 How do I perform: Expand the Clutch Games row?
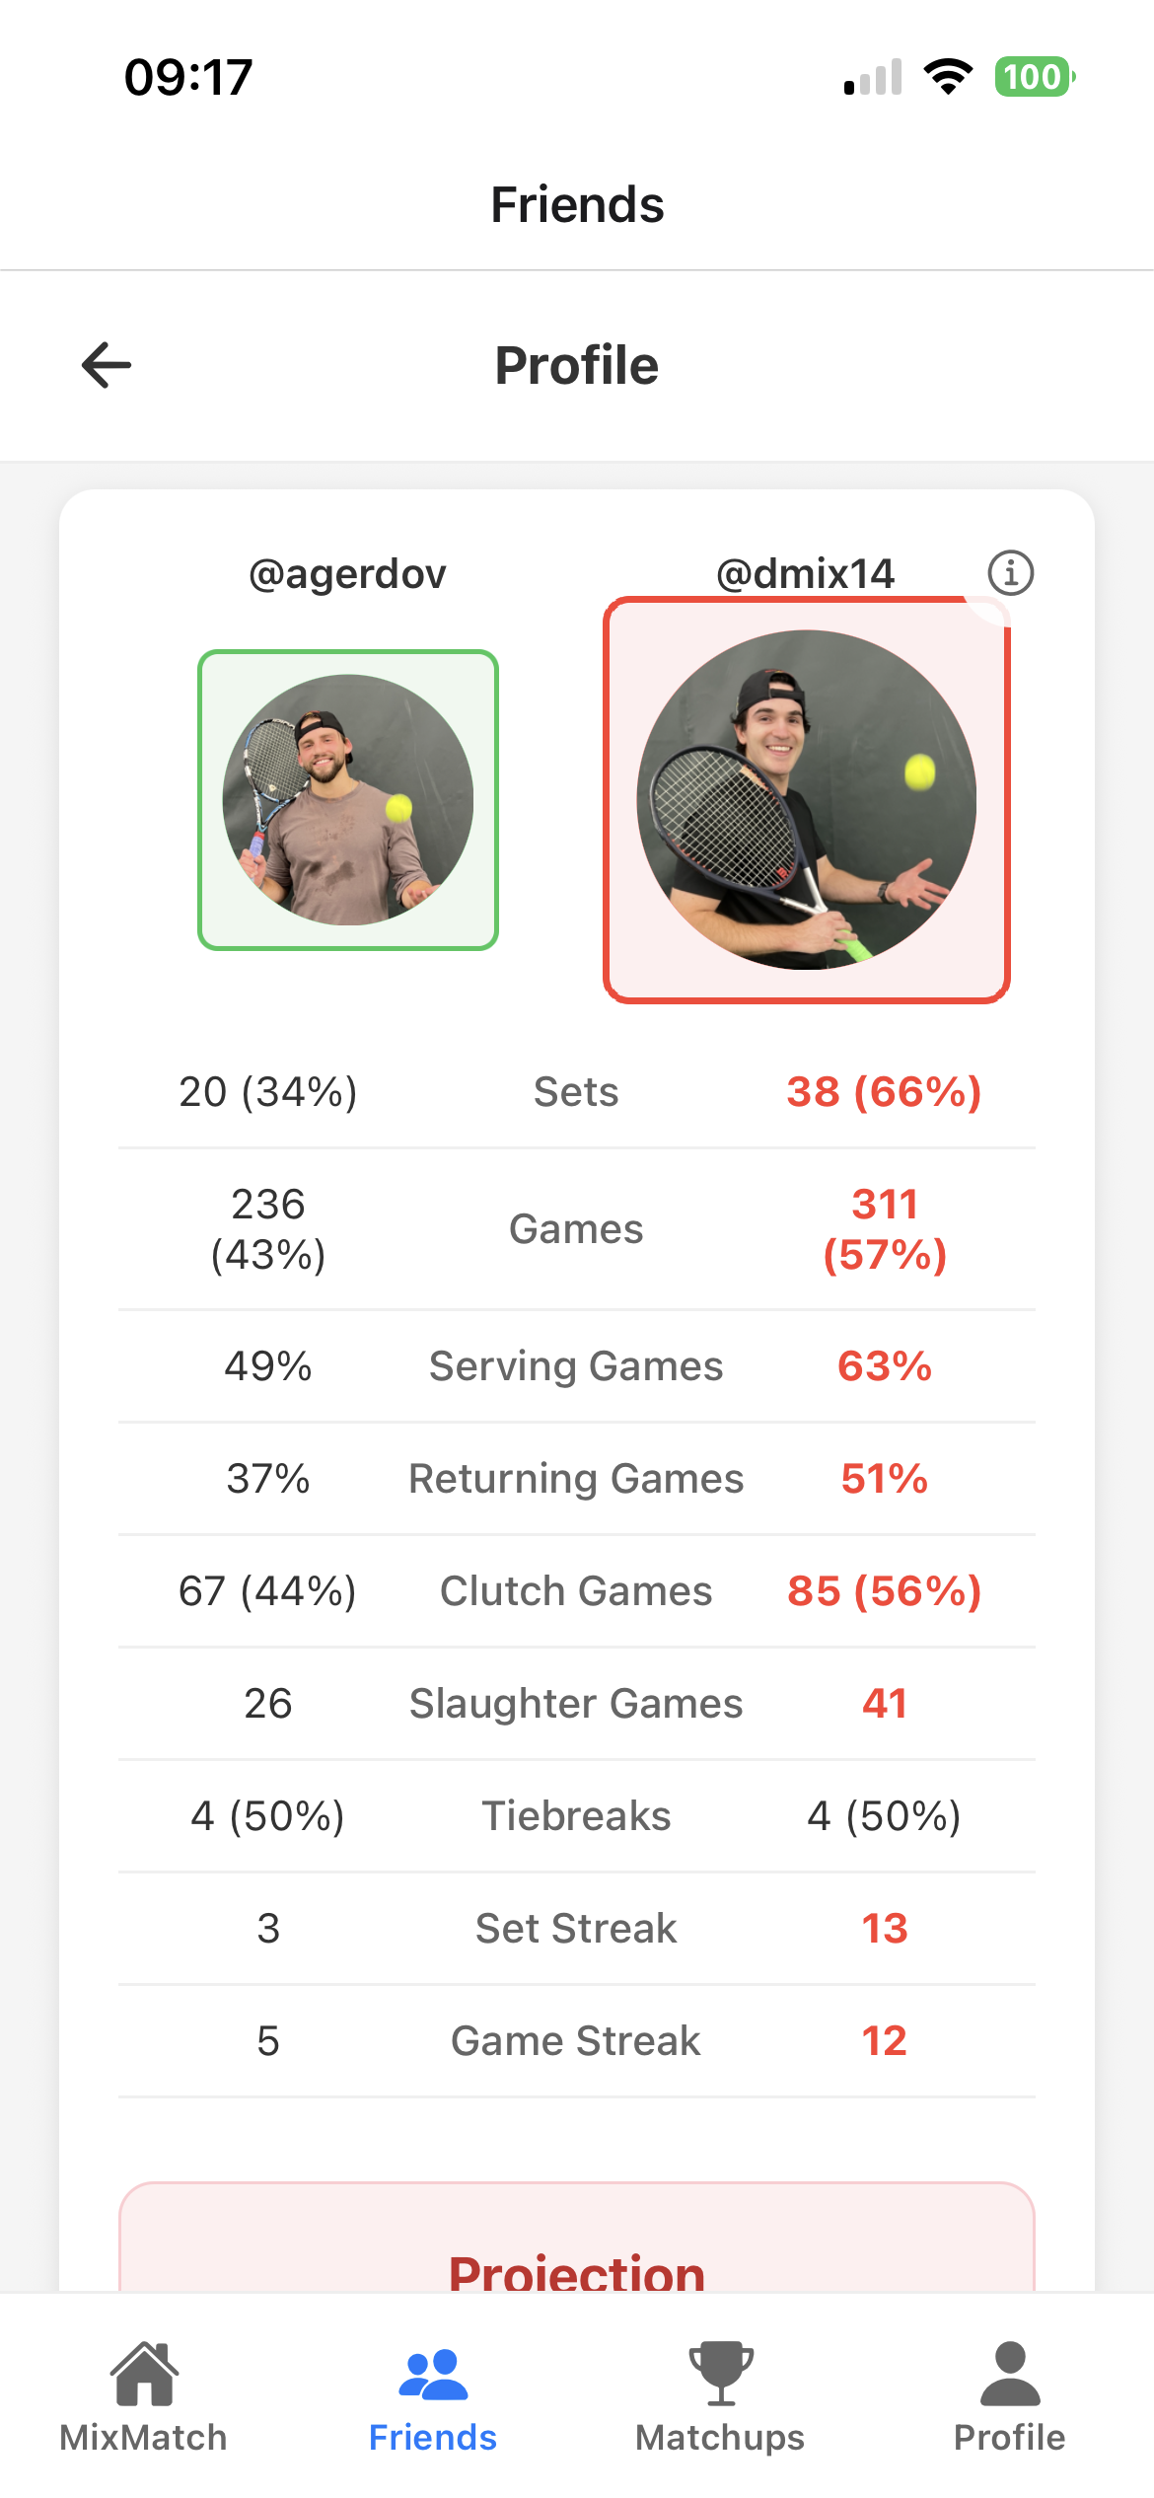(577, 1590)
